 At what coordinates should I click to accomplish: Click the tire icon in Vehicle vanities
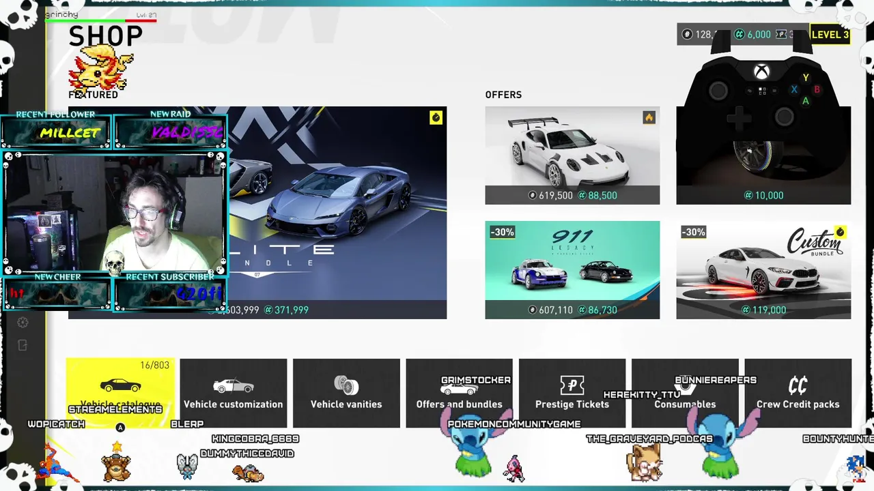(x=346, y=385)
